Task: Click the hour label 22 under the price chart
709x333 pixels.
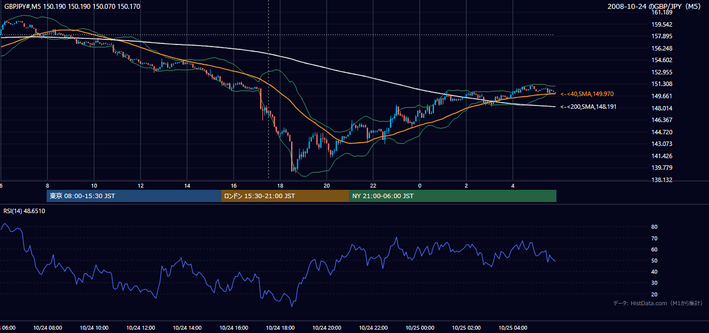Action: (373, 186)
